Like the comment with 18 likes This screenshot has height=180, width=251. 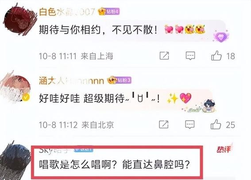point(216,55)
